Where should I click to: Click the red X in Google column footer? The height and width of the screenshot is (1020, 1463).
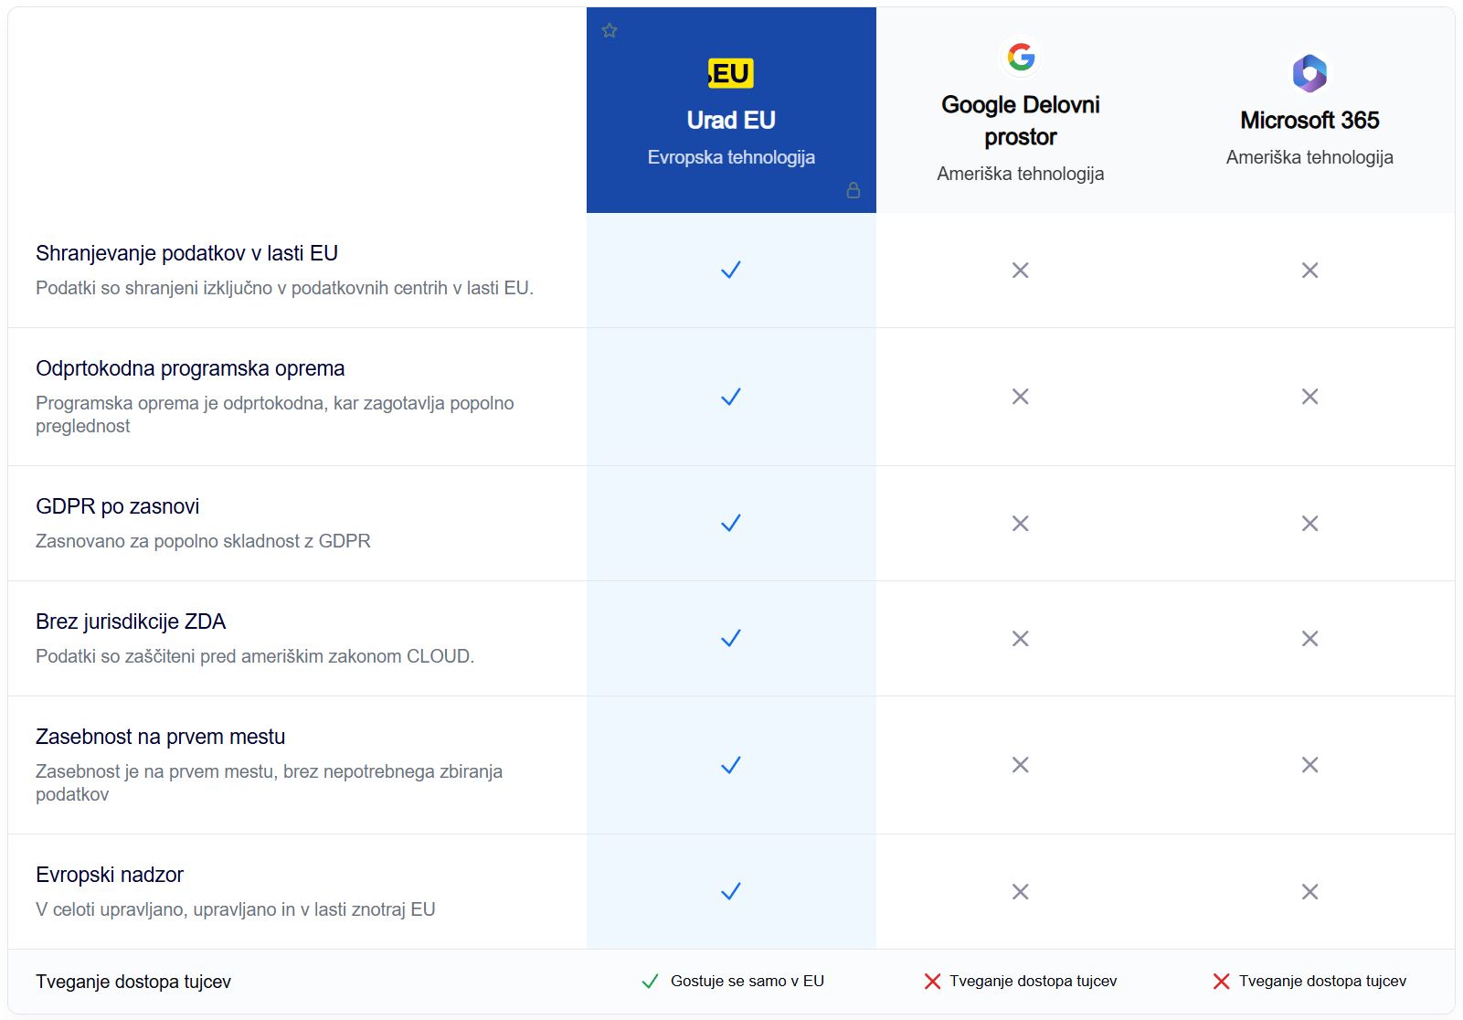pos(932,982)
